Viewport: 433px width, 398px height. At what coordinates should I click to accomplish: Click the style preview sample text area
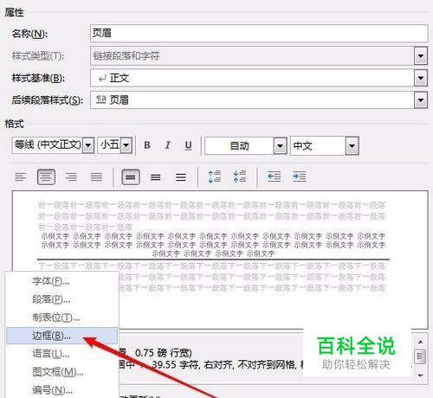click(x=220, y=260)
